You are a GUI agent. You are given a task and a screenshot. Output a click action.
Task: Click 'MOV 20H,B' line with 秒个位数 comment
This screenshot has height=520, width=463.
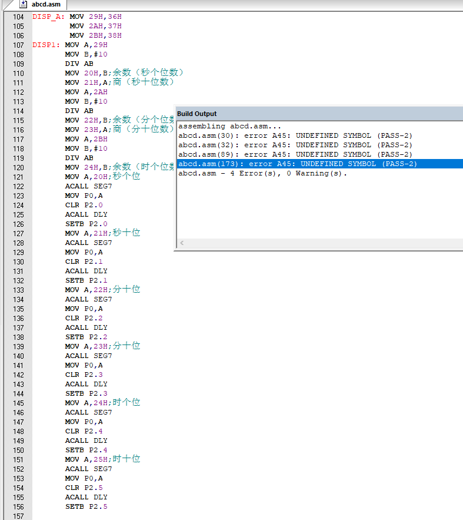pos(124,73)
